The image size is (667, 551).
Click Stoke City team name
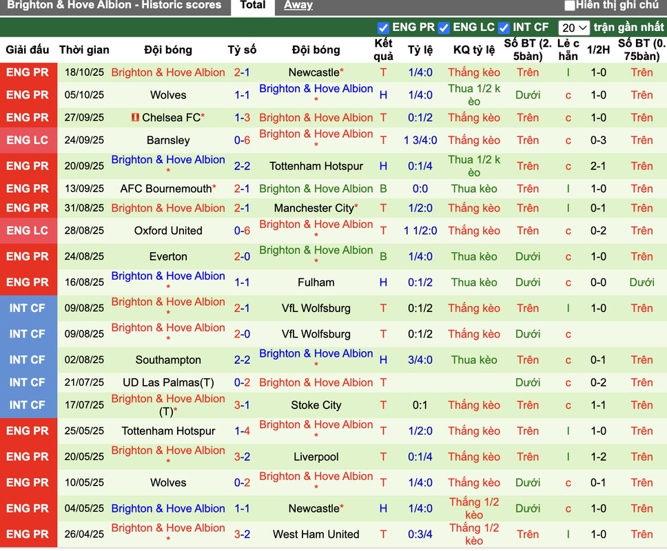(x=316, y=405)
